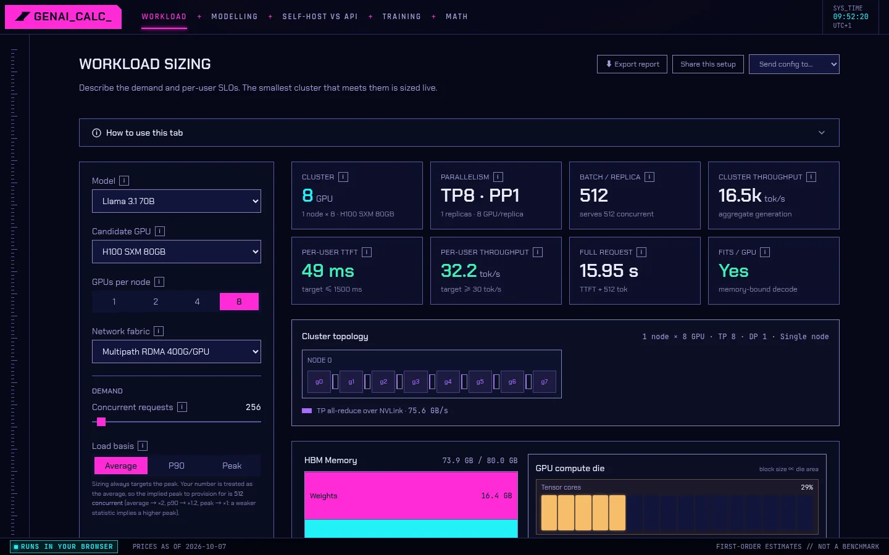Viewport: 889px width, 555px height.
Task: Show info for CLUSTER THROUGHPUT card
Action: (811, 177)
